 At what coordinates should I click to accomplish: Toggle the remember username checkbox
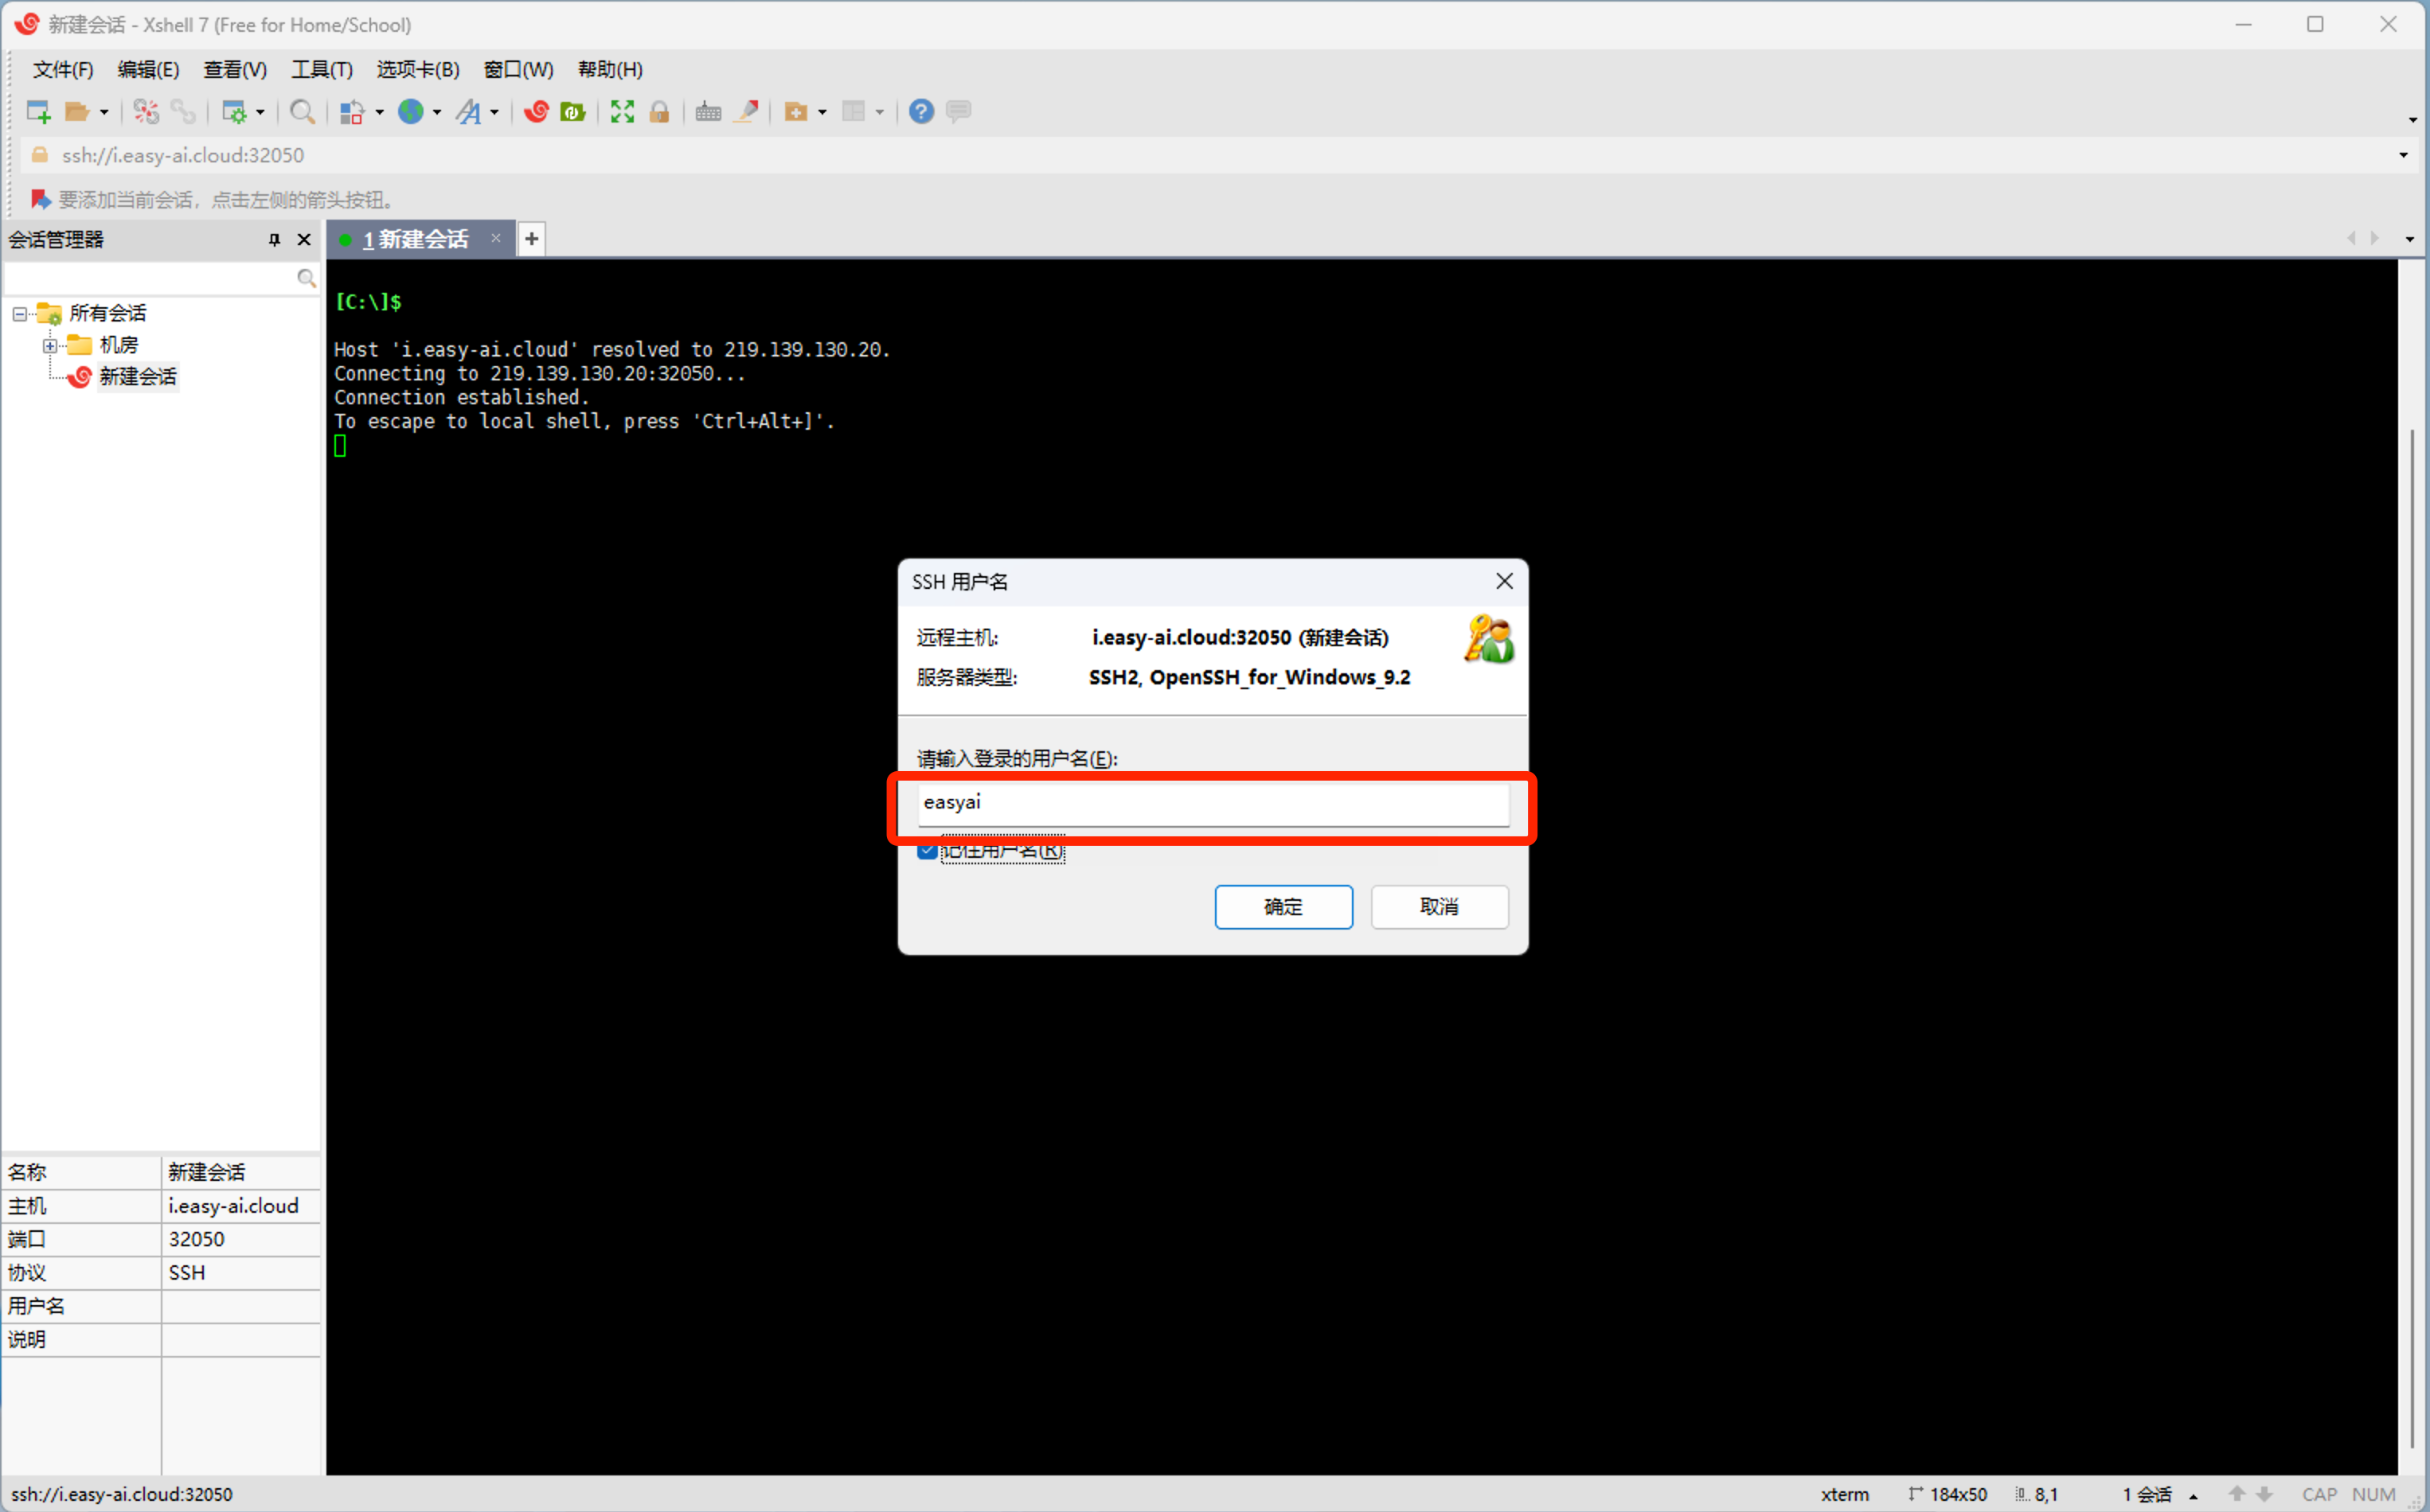[925, 851]
